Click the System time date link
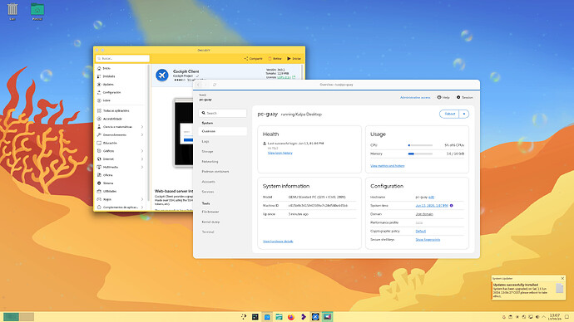Image resolution: width=574 pixels, height=322 pixels. (x=432, y=206)
